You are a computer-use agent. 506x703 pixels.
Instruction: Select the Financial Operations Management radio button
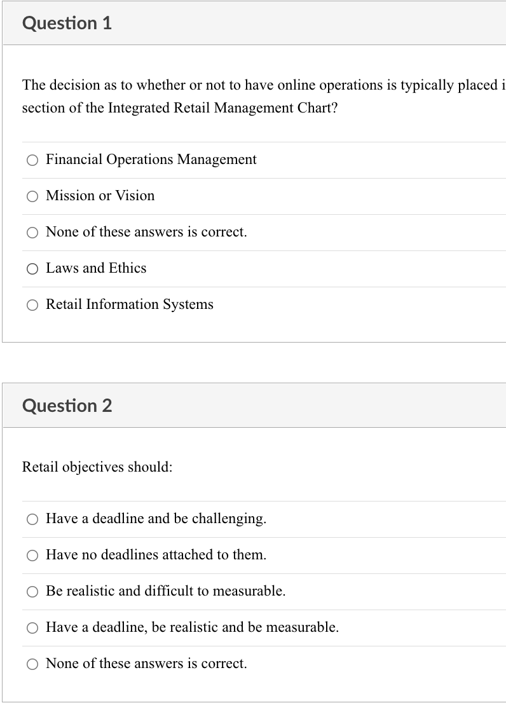[x=32, y=160]
